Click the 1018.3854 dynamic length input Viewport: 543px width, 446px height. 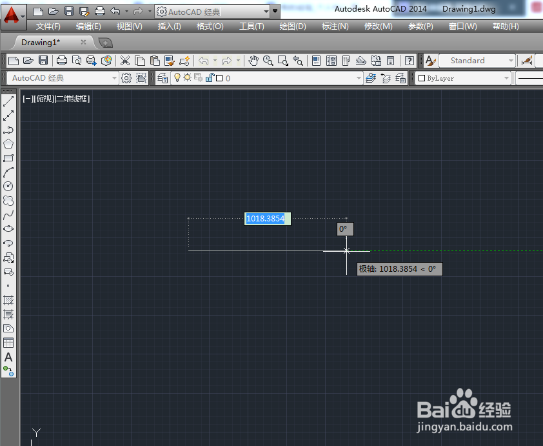click(x=268, y=219)
